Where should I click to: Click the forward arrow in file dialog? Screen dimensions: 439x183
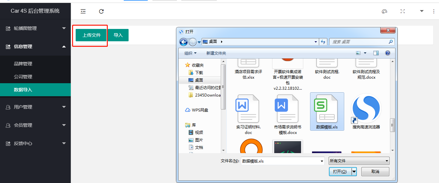click(193, 42)
